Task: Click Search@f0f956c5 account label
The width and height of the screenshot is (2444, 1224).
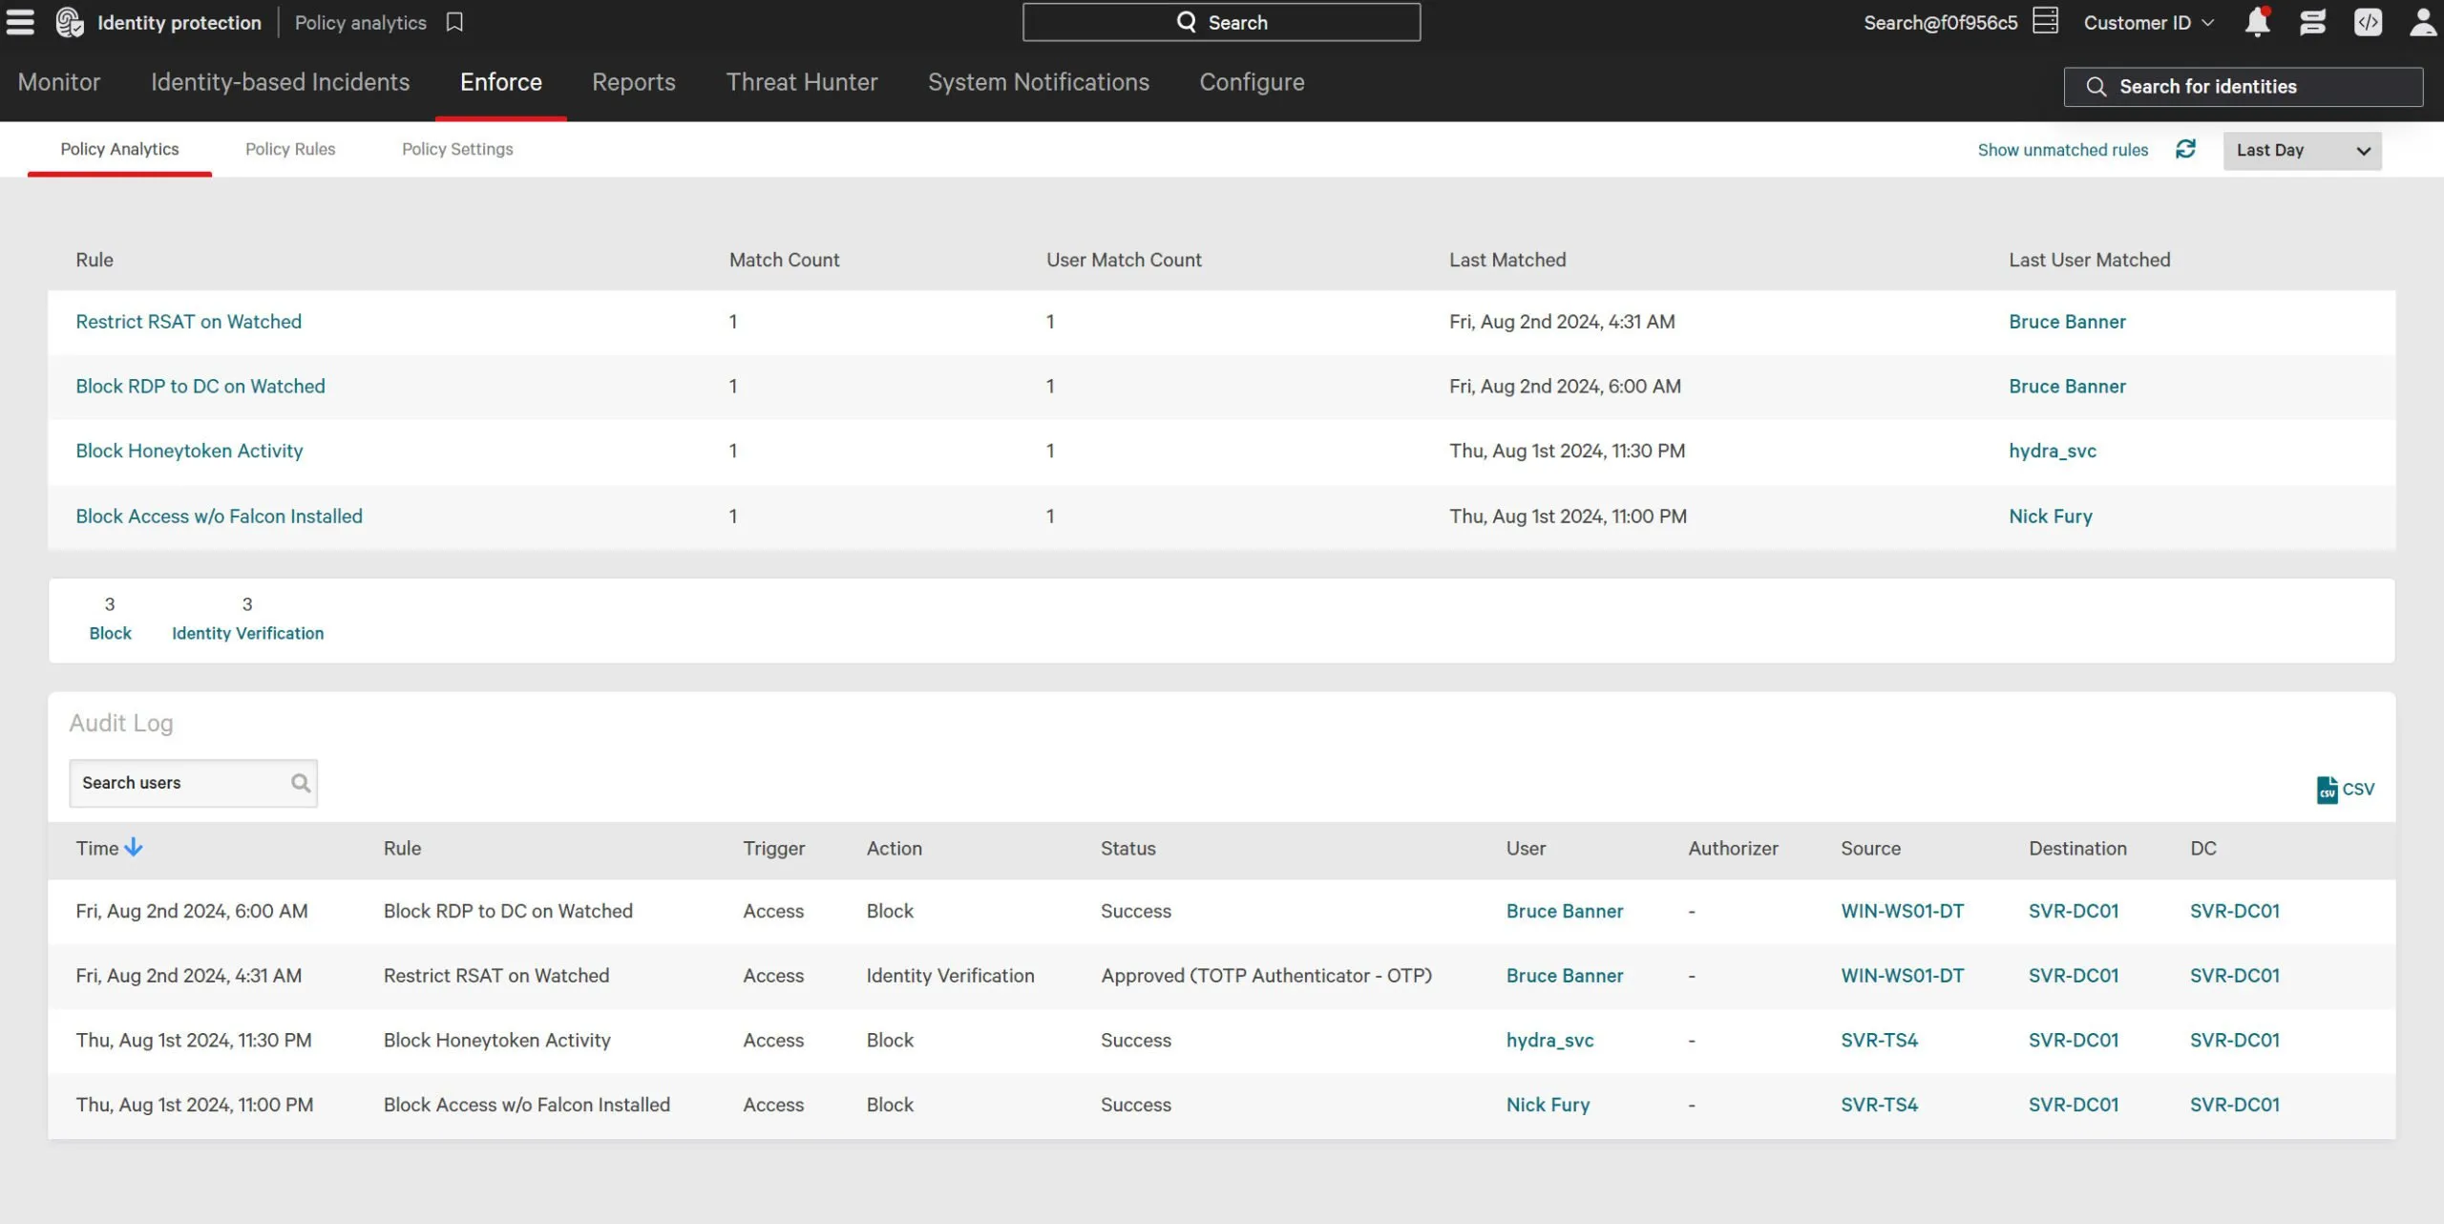Action: 1940,23
